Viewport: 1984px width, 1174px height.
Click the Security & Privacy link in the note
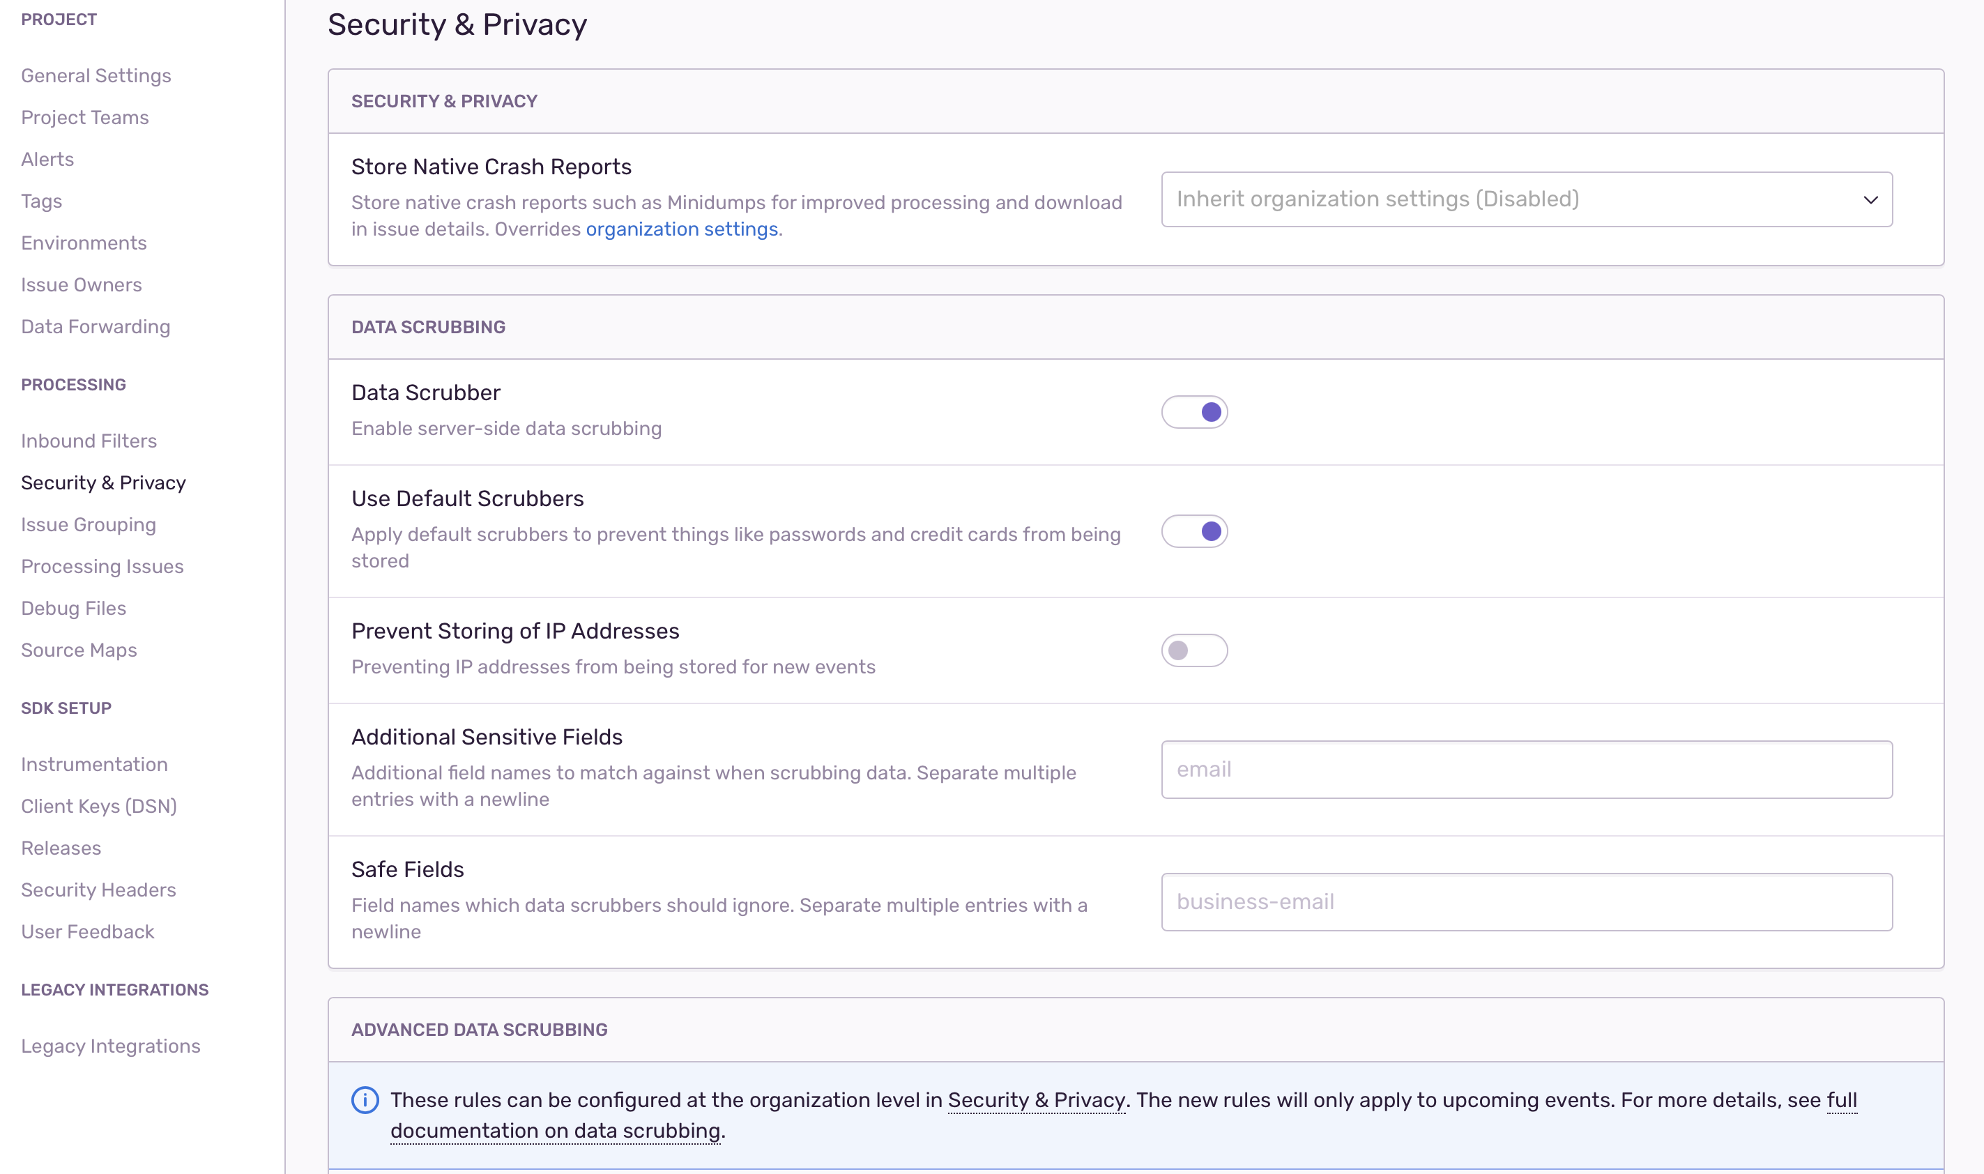coord(1037,1099)
